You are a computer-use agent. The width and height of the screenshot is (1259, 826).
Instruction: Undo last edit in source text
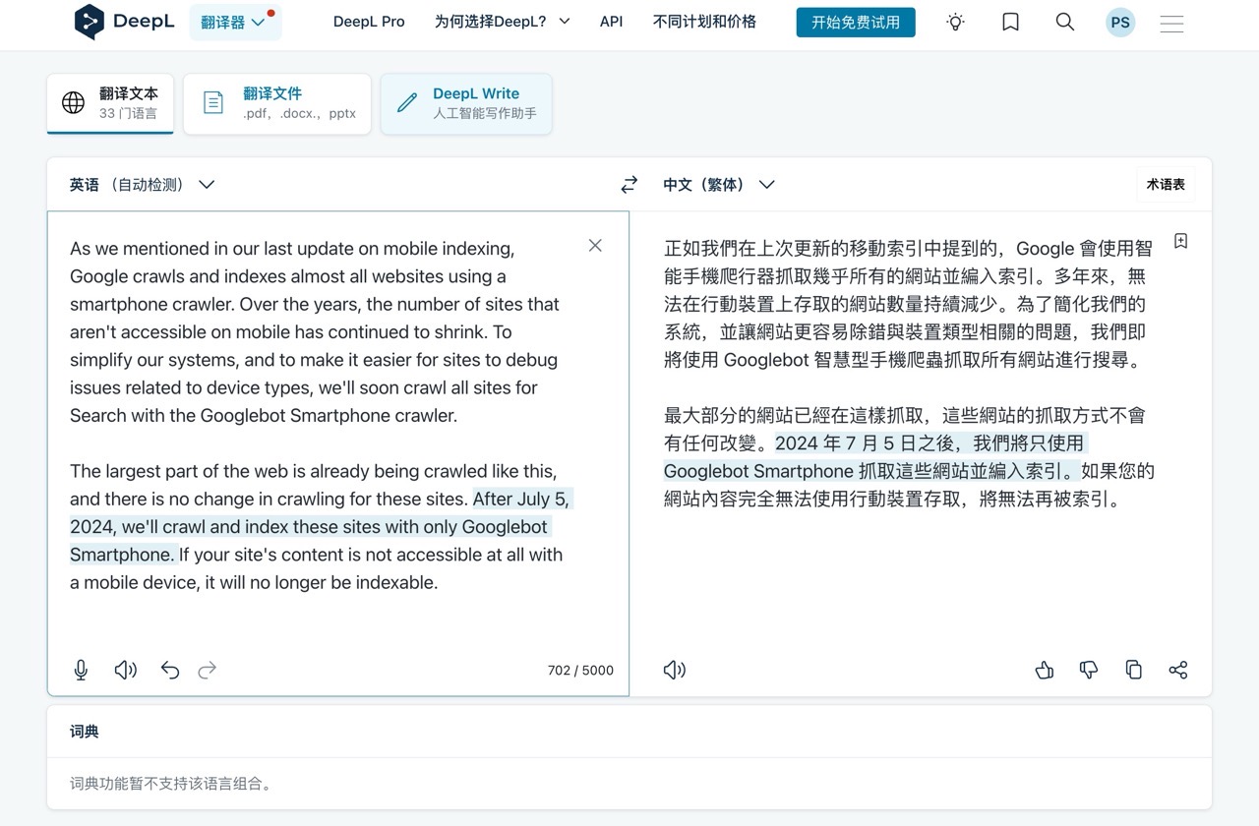(169, 671)
